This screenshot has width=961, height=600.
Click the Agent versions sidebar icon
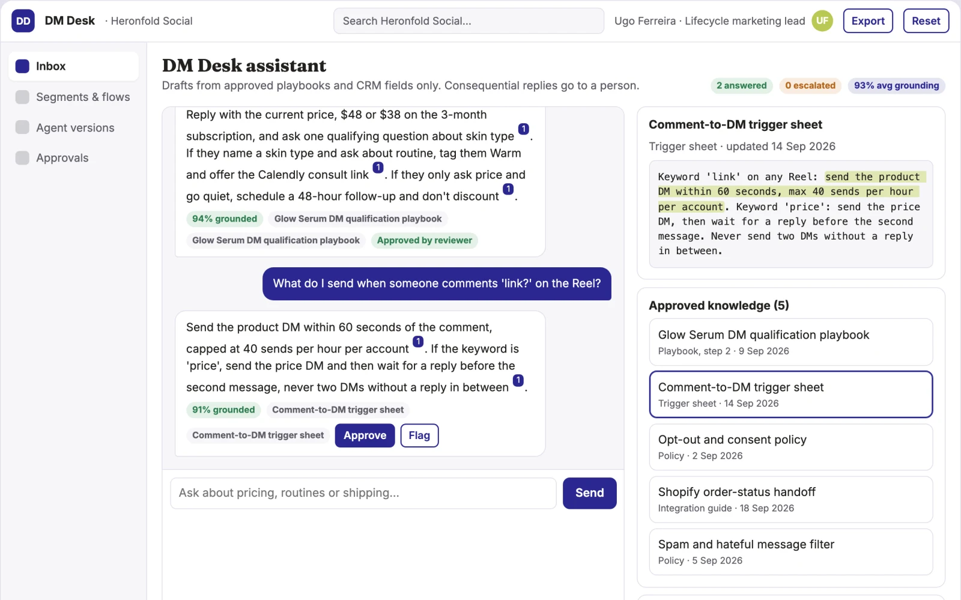pos(22,127)
